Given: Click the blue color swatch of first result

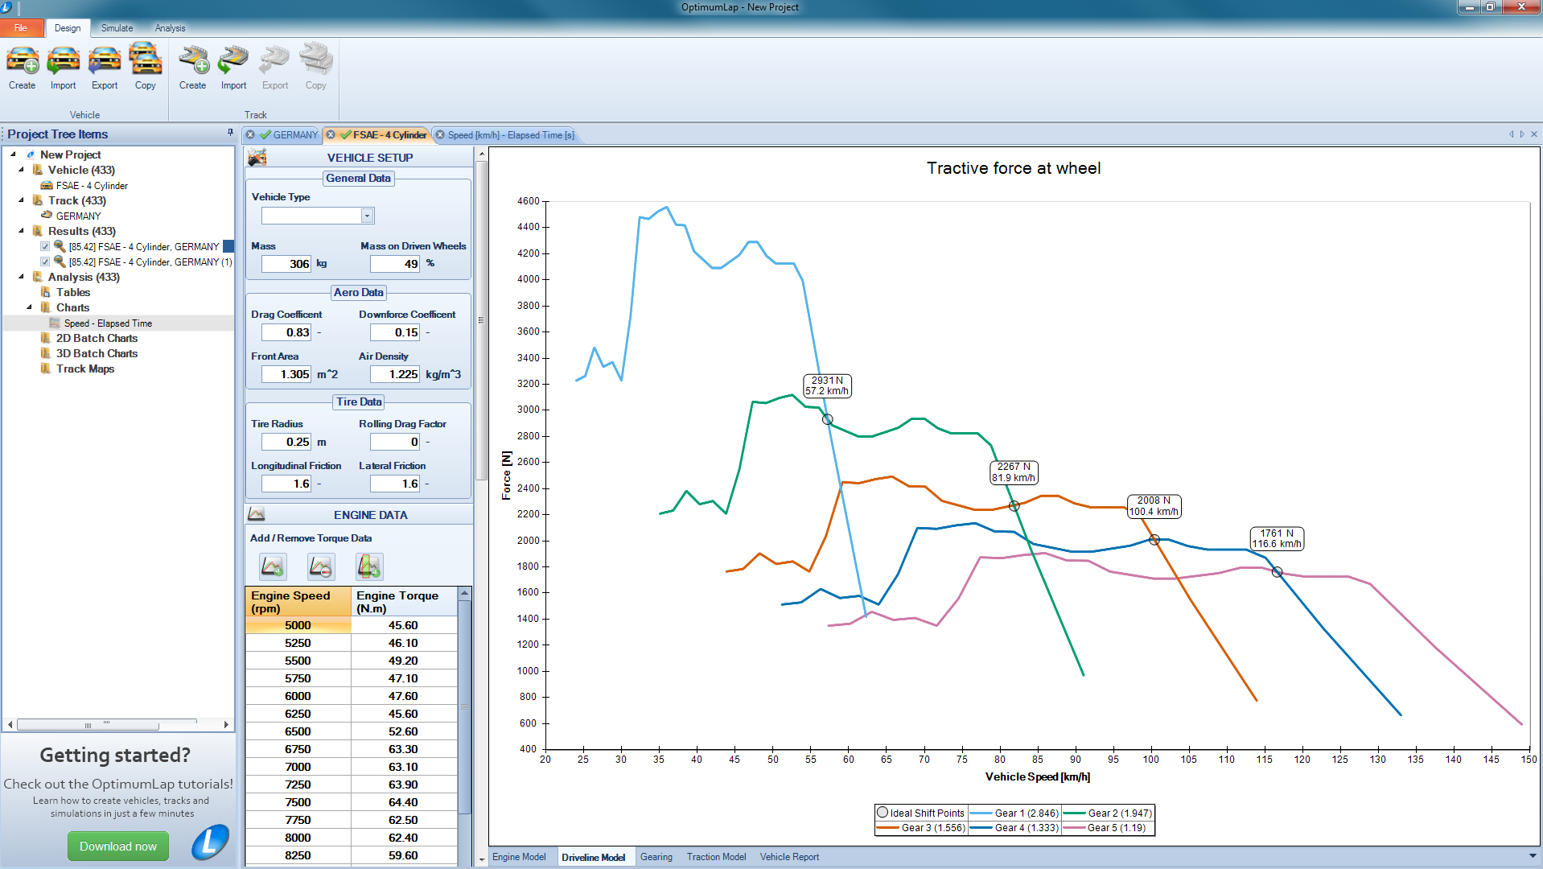Looking at the screenshot, I should (x=228, y=246).
